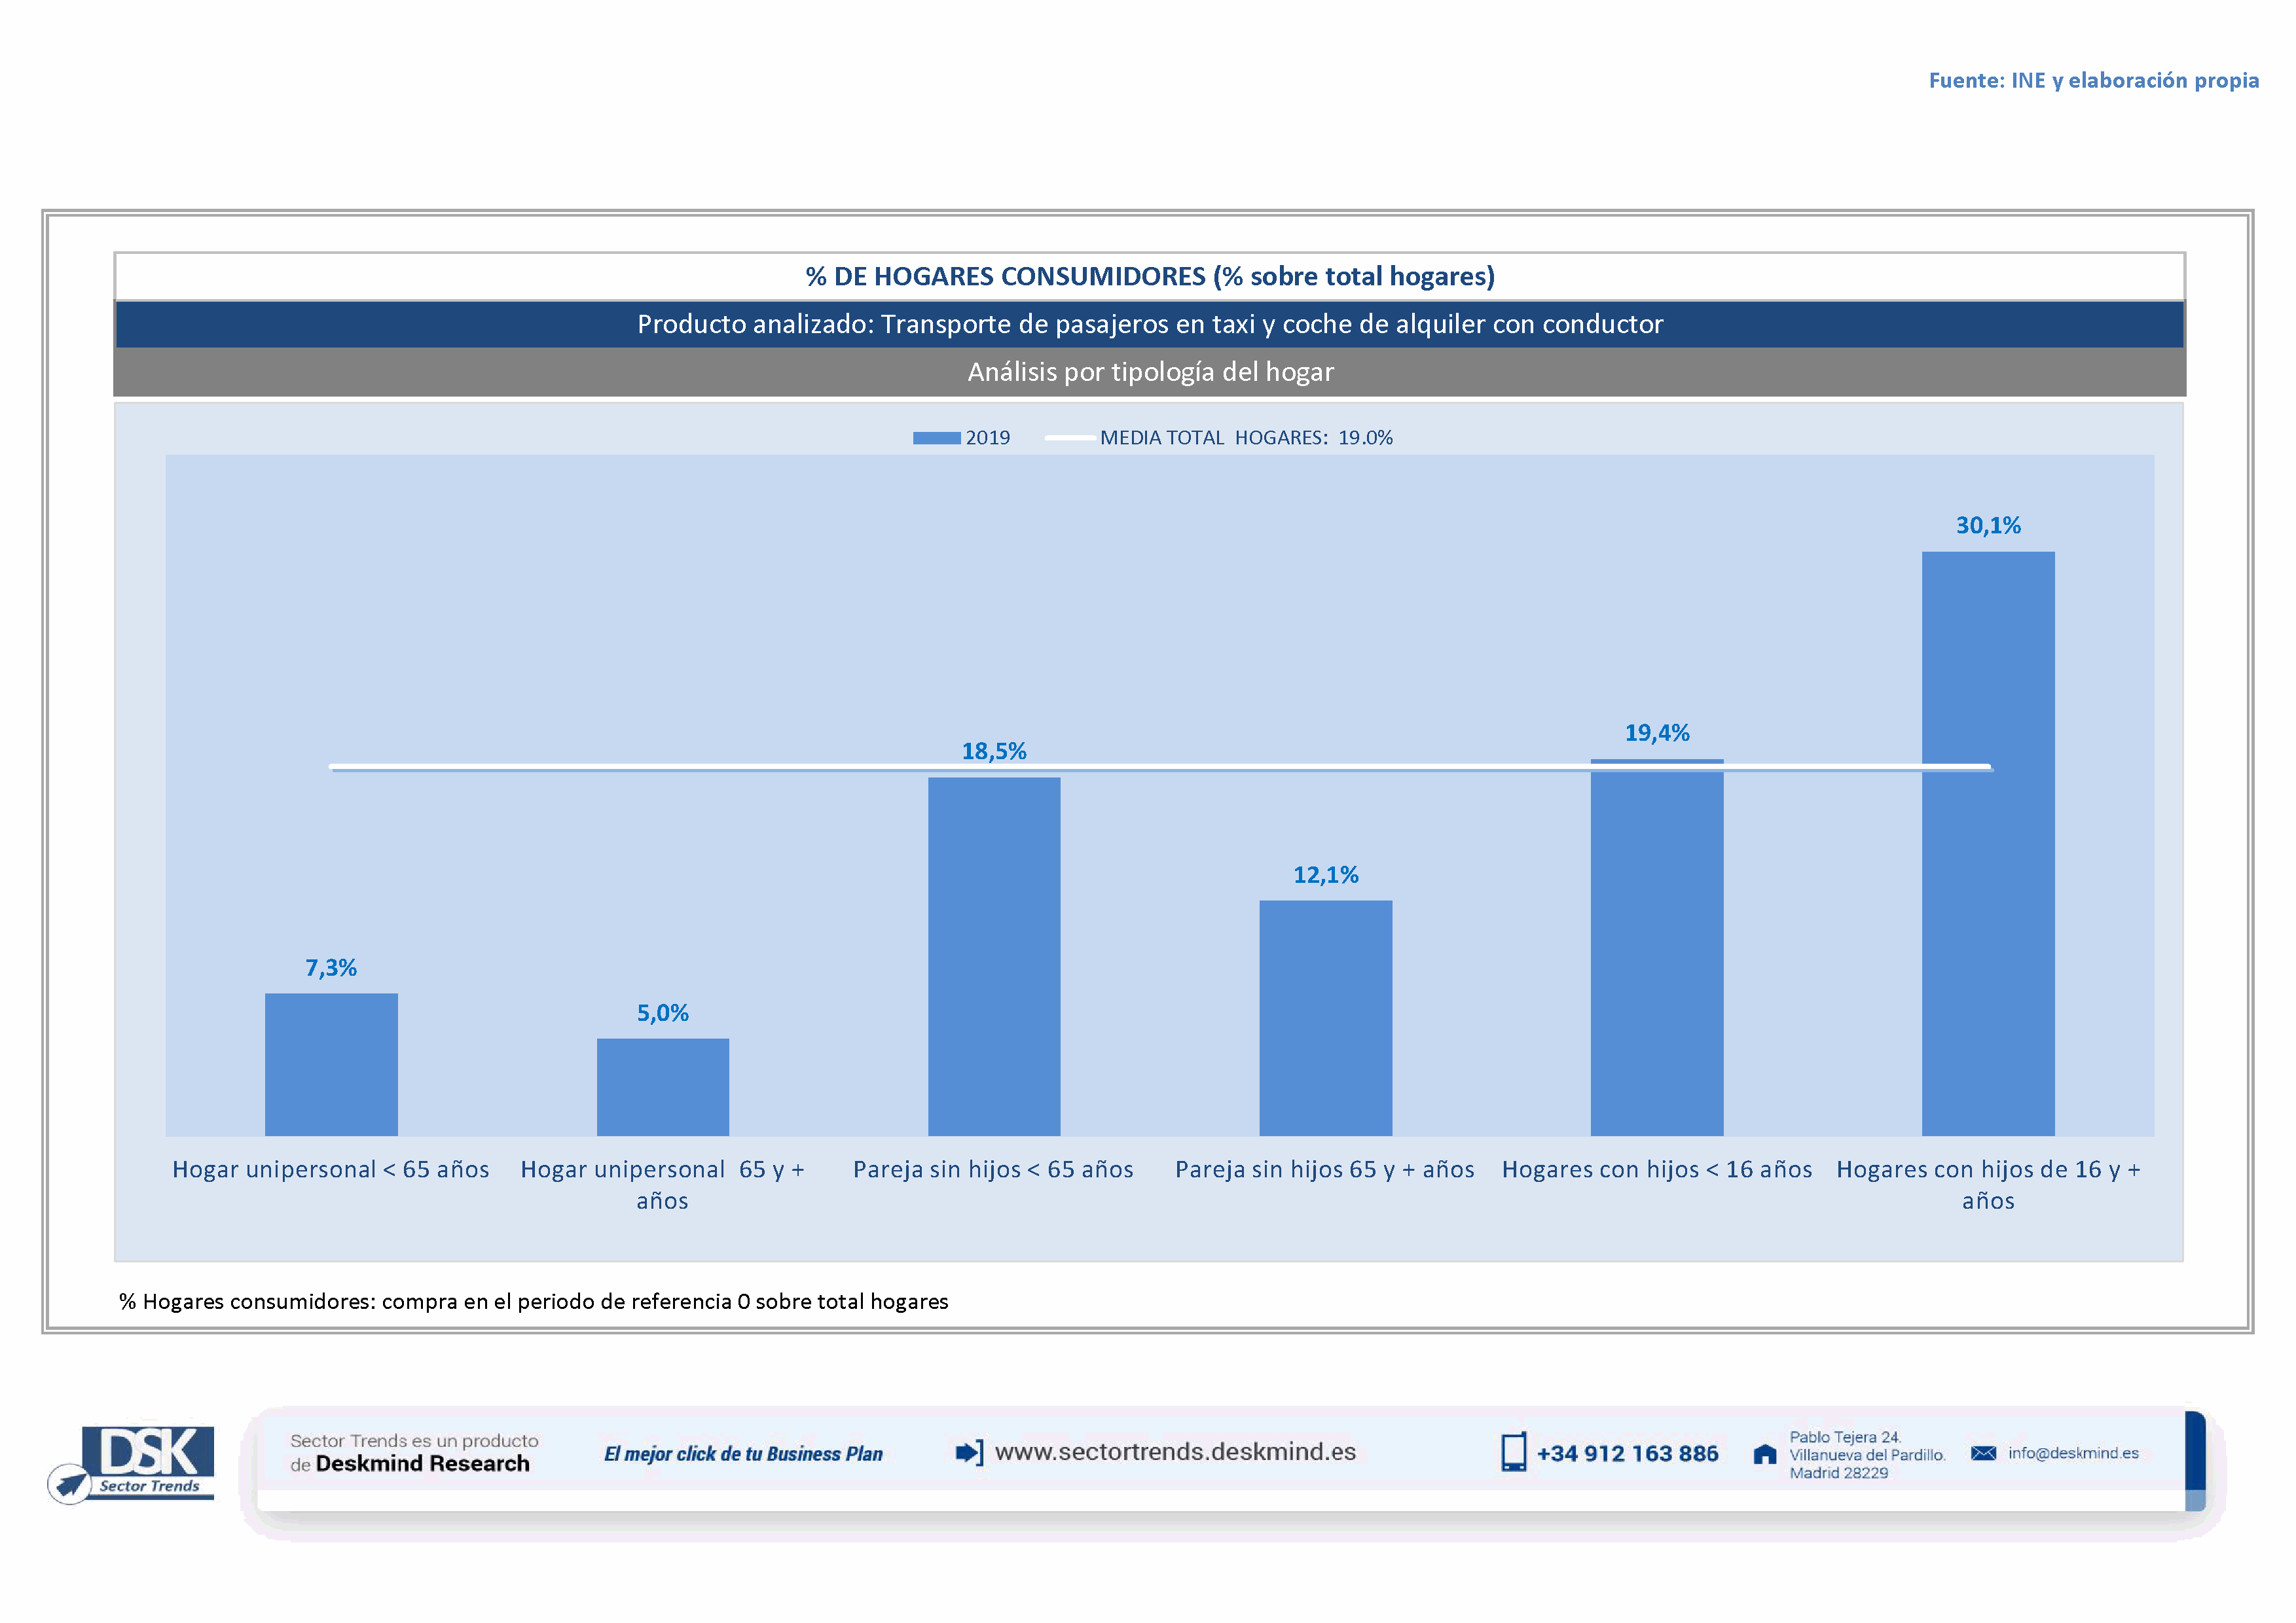The width and height of the screenshot is (2296, 1623).
Task: Click the chart title % DE HOGARES CONSUMIDORES
Action: tap(1149, 276)
